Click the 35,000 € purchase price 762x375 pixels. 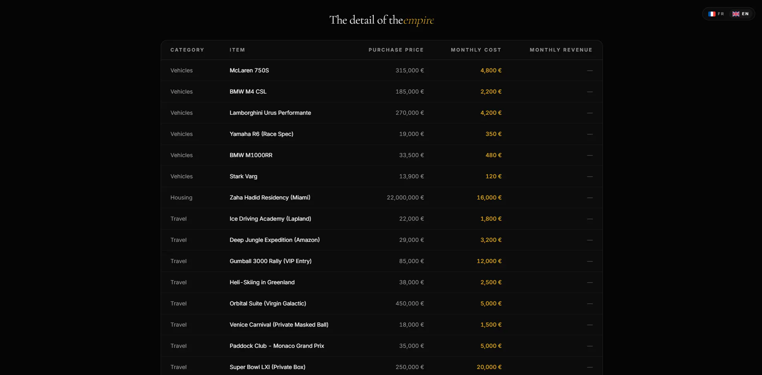411,346
